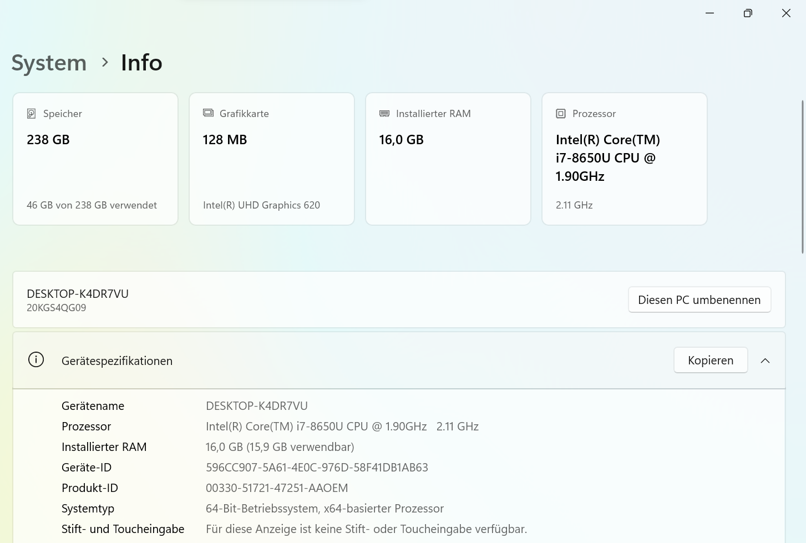Click the text 'Intel(R) UHD Graphics 620'
Viewport: 806px width, 543px height.
coord(261,205)
